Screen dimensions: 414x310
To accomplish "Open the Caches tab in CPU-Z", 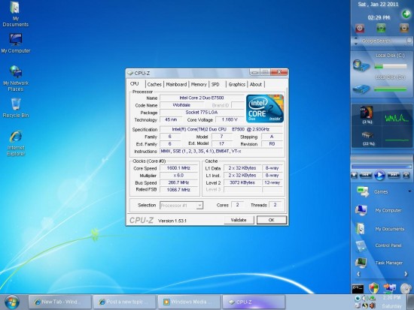I will [154, 85].
